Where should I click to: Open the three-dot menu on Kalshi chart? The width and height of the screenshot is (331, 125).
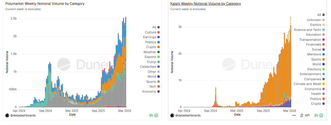(294, 115)
